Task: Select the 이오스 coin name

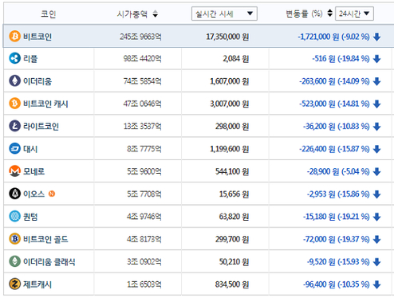Action: pyautogui.click(x=33, y=194)
